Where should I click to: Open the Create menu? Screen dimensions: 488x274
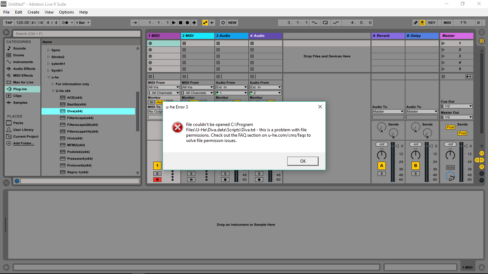[x=34, y=12]
